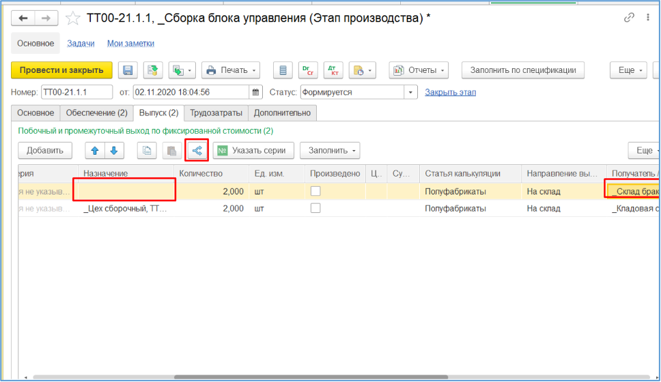
Task: Open the three-dot window menu
Action: click(x=648, y=17)
